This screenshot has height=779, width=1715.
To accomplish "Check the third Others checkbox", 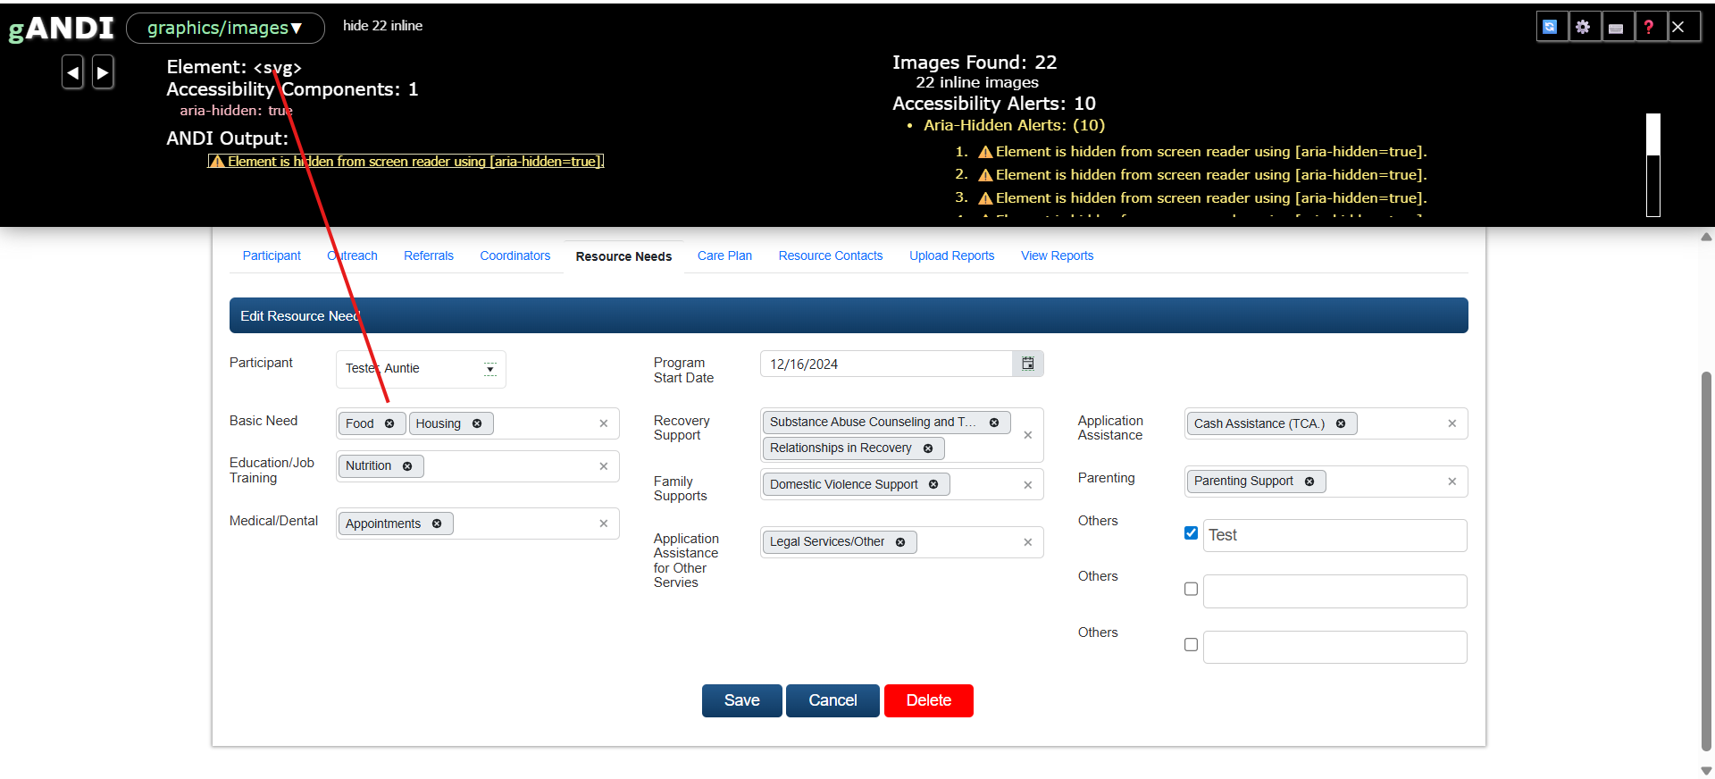I will [x=1191, y=644].
